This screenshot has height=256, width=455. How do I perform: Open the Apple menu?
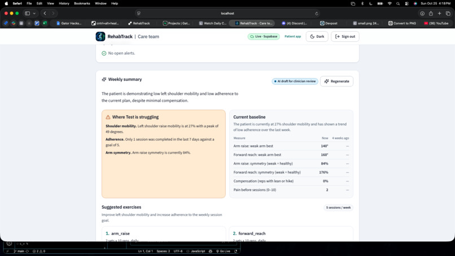6,3
